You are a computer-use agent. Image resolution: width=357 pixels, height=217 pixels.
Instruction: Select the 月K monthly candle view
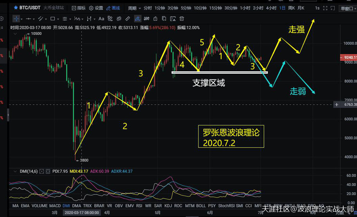pyautogui.click(x=301, y=8)
